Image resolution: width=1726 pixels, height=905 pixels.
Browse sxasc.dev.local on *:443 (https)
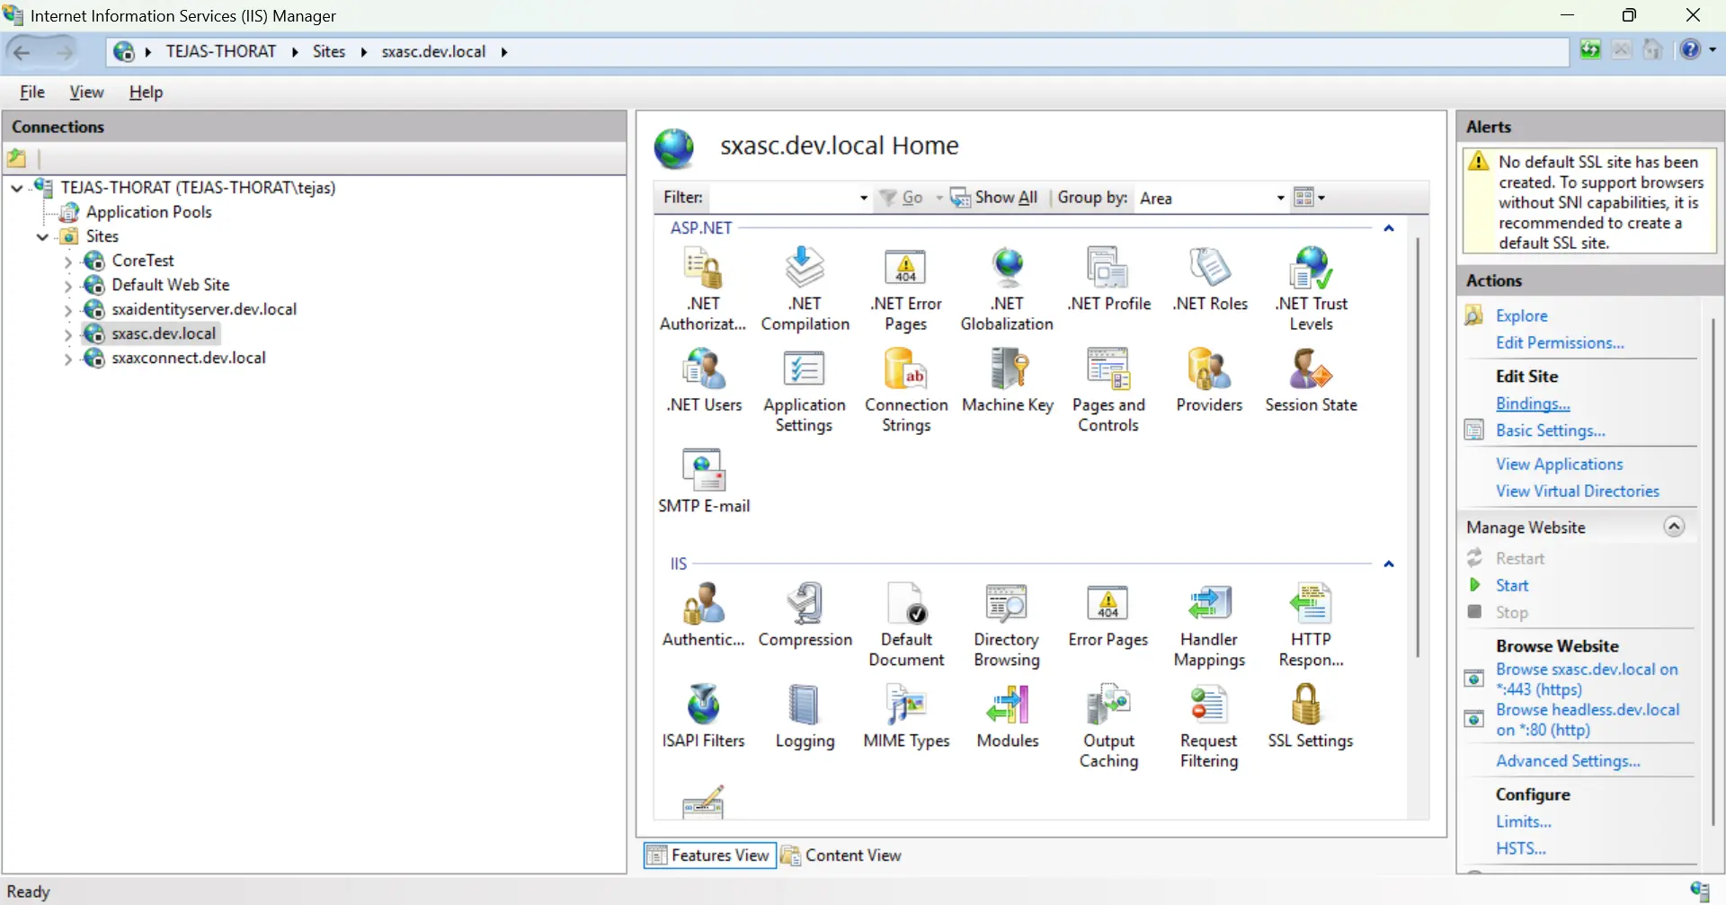click(1587, 679)
